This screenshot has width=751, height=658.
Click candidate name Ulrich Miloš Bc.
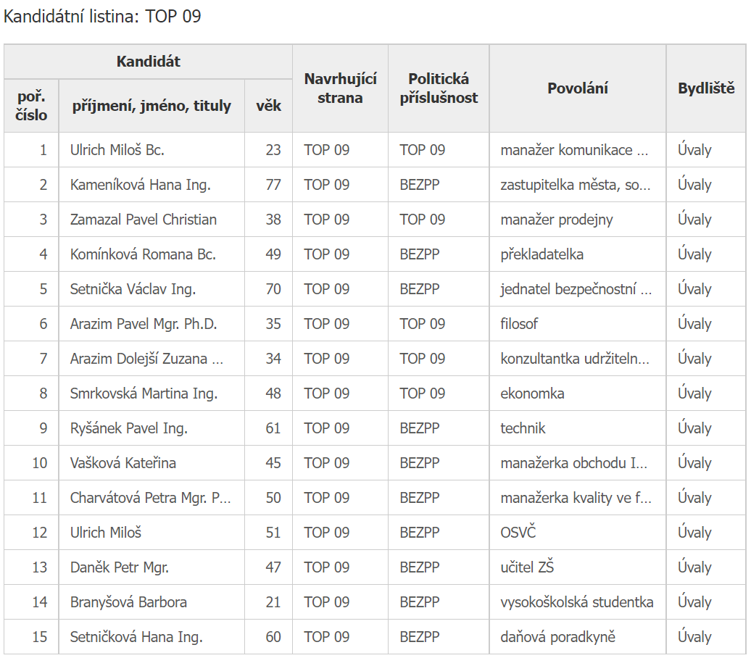[117, 150]
